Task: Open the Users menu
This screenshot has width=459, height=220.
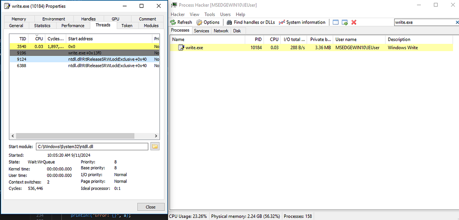Action: (x=225, y=14)
